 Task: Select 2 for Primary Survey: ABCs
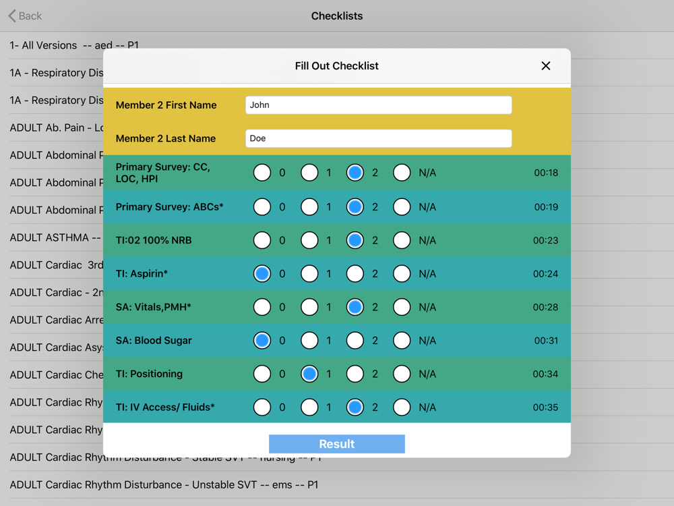[355, 207]
